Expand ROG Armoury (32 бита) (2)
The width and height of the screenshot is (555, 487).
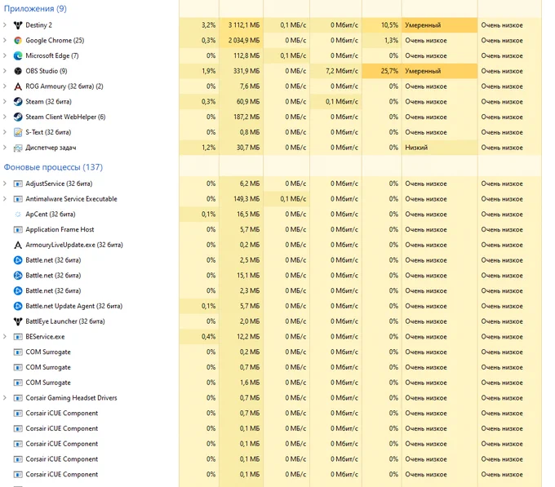coord(5,86)
